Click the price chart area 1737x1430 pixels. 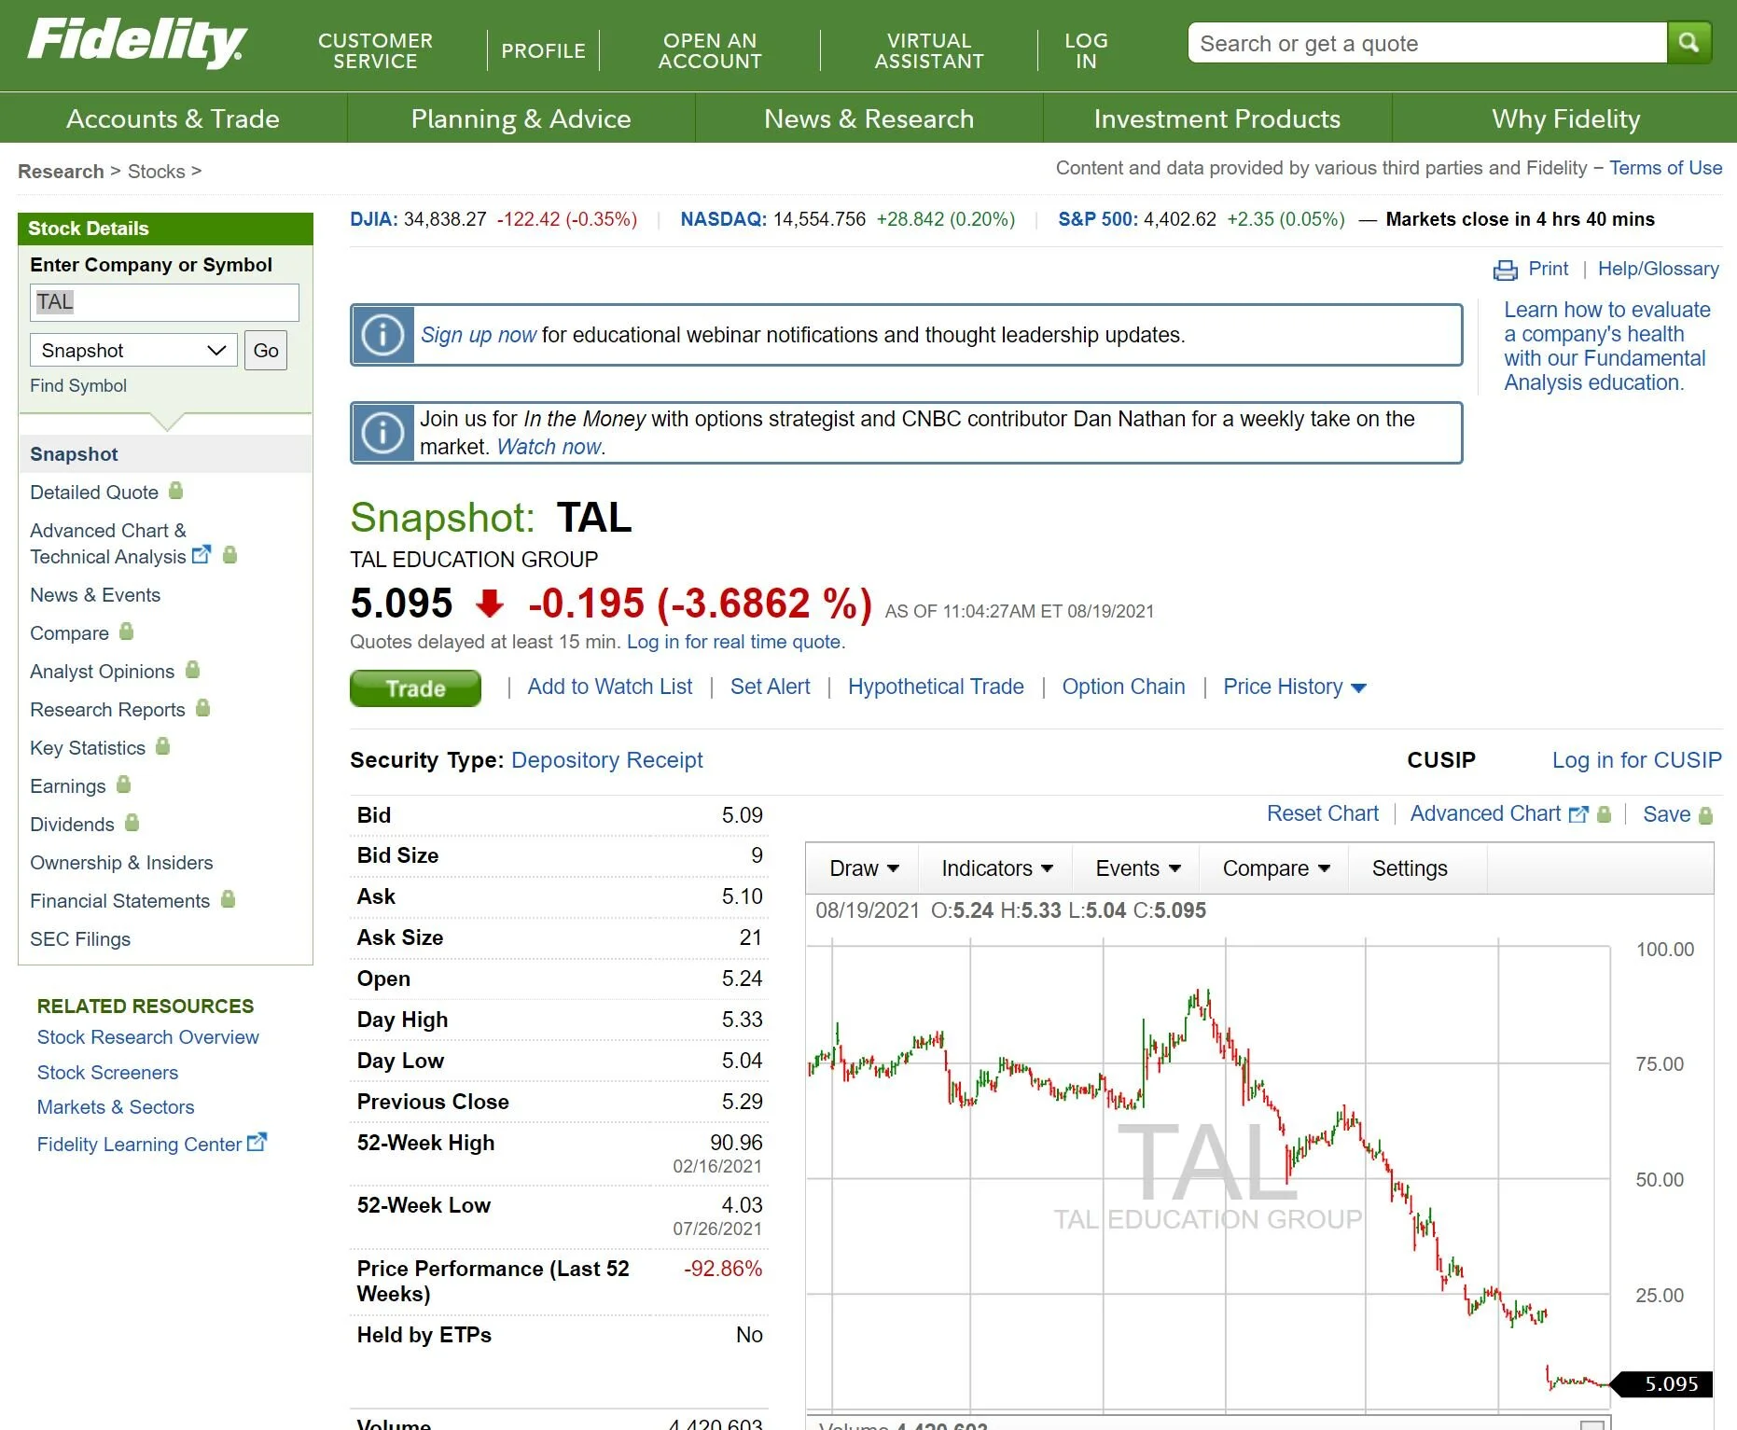coord(1209,1175)
